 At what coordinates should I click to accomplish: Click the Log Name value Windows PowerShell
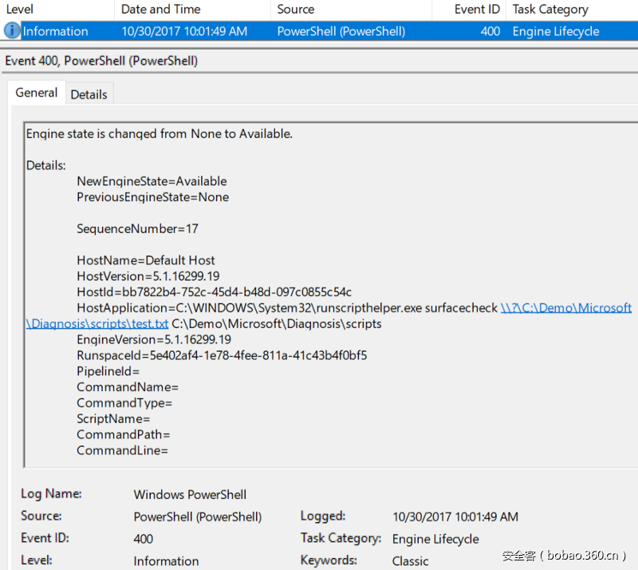click(190, 495)
